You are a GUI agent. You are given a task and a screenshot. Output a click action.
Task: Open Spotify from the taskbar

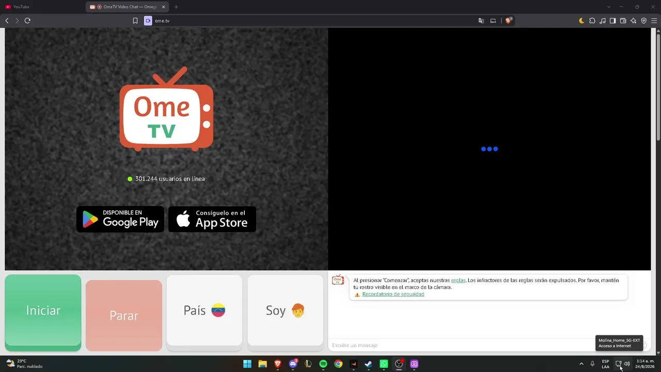click(x=323, y=364)
